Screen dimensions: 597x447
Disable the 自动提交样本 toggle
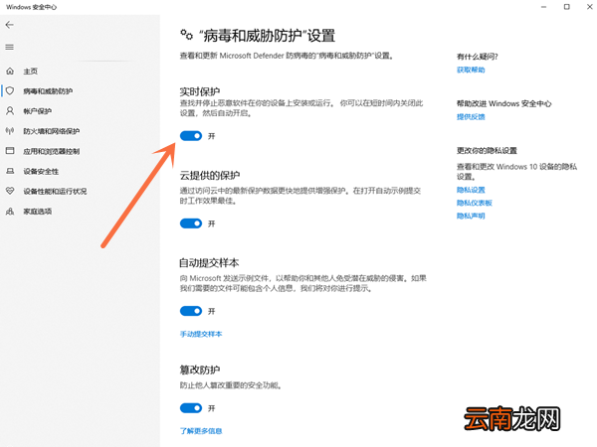coord(191,311)
